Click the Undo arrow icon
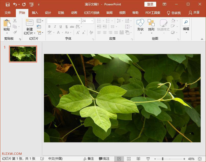 [x=15, y=4]
